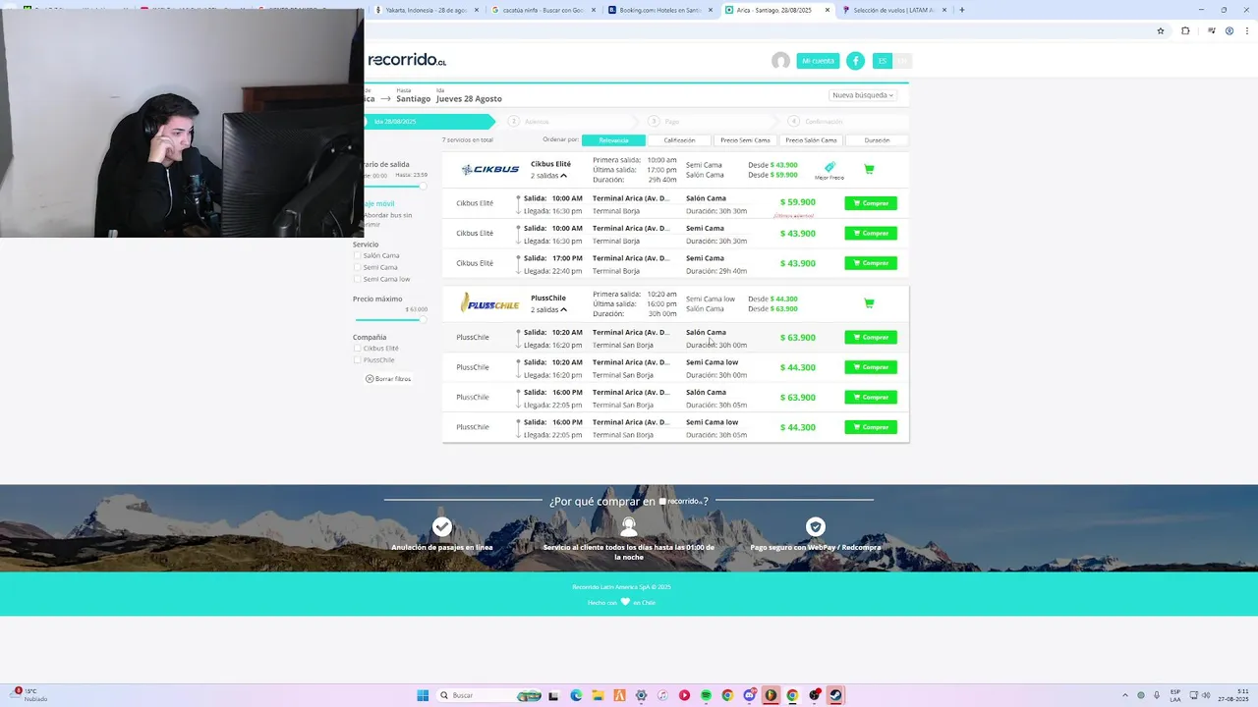Check the Cikbus Elité company filter
This screenshot has height=707, width=1258.
point(358,349)
